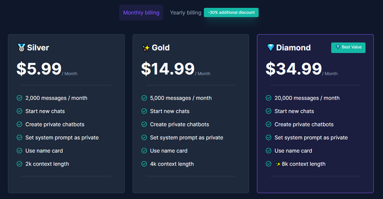Click the '8k context length' text
Image resolution: width=383 pixels, height=199 pixels.
click(304, 164)
